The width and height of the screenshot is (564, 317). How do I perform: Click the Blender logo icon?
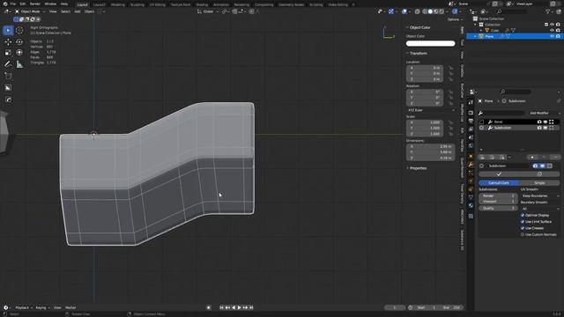4,4
